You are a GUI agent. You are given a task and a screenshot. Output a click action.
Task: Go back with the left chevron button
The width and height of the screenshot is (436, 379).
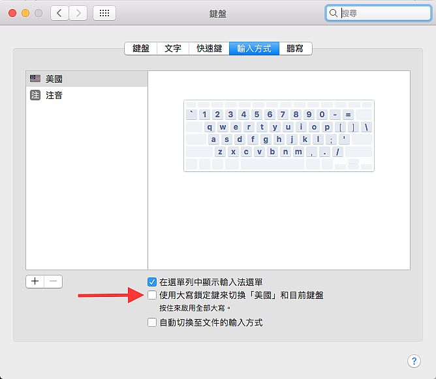coord(59,13)
